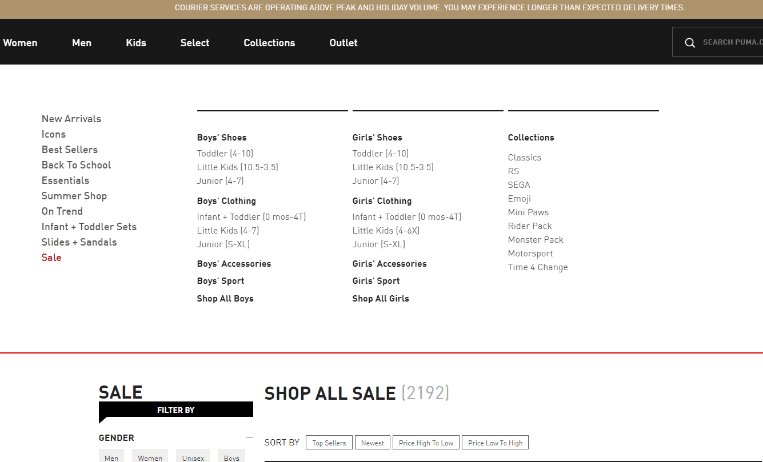Choose Girls' Clothing Little Kids (4-6X)
Image resolution: width=763 pixels, height=462 pixels.
click(x=386, y=231)
